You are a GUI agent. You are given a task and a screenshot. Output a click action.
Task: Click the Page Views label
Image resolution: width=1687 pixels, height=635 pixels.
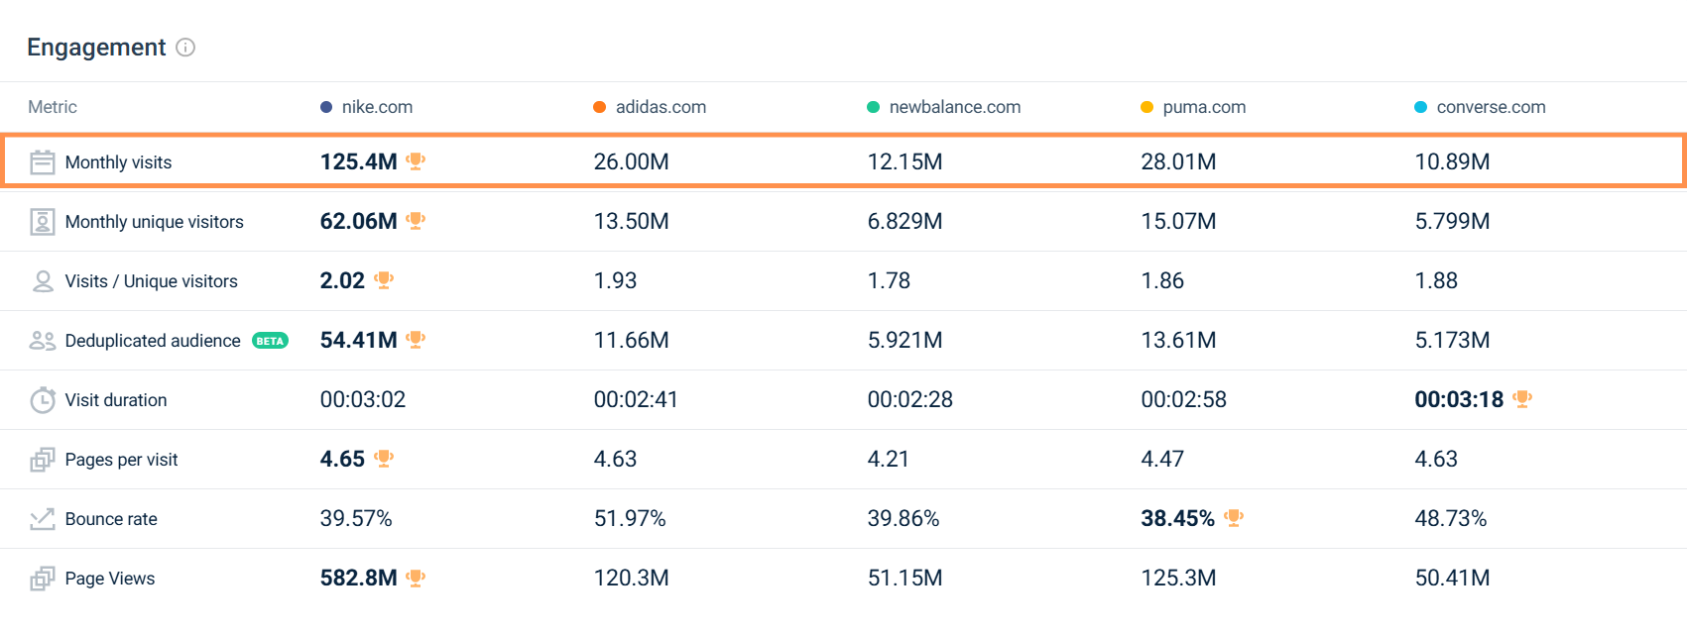[x=110, y=579]
